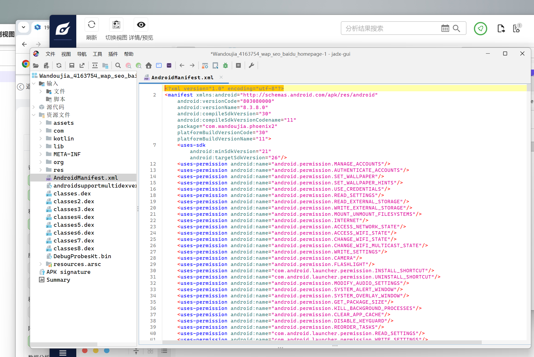The height and width of the screenshot is (357, 534).
Task: Collapse the 资源文件 resources node
Action: click(34, 115)
